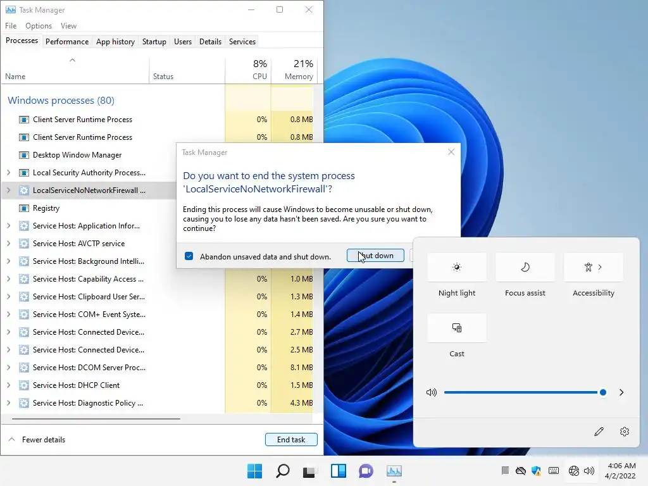Expand Service Host: Clipboard User Ser... row
648x486 pixels.
click(9, 297)
